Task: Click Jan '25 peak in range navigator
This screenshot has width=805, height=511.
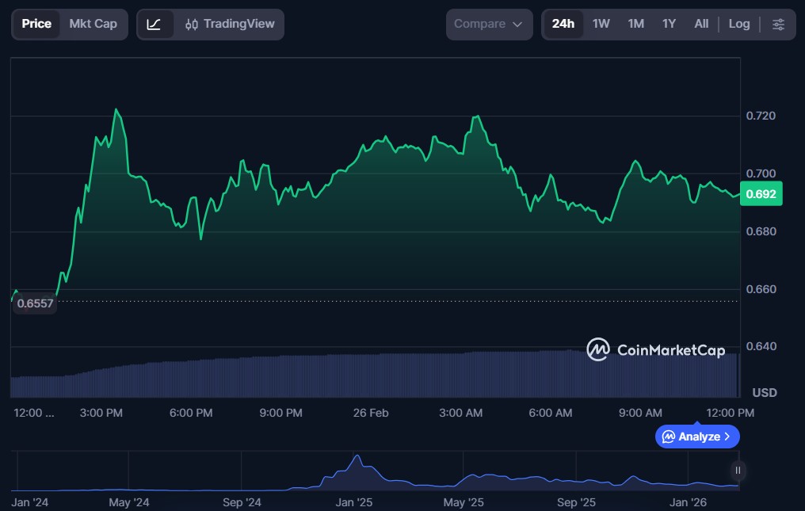Action: 357,458
